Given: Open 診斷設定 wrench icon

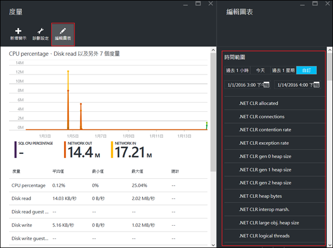Looking at the screenshot, I should point(40,31).
